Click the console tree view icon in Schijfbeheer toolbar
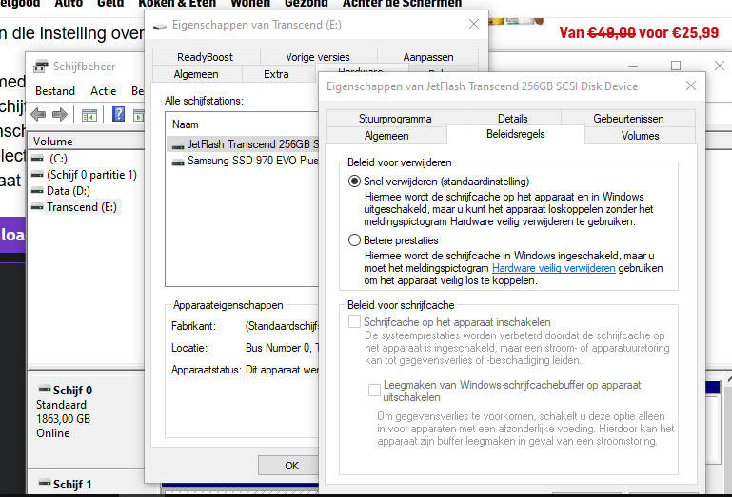732x497 pixels. pos(89,115)
